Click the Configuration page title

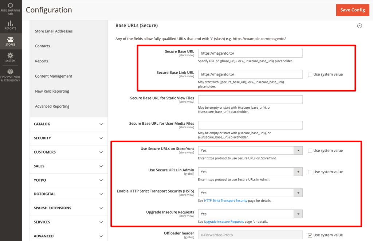pyautogui.click(x=49, y=10)
